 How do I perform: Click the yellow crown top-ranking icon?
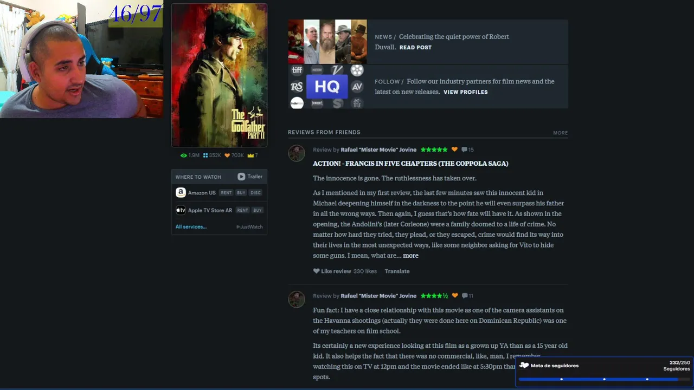[250, 155]
